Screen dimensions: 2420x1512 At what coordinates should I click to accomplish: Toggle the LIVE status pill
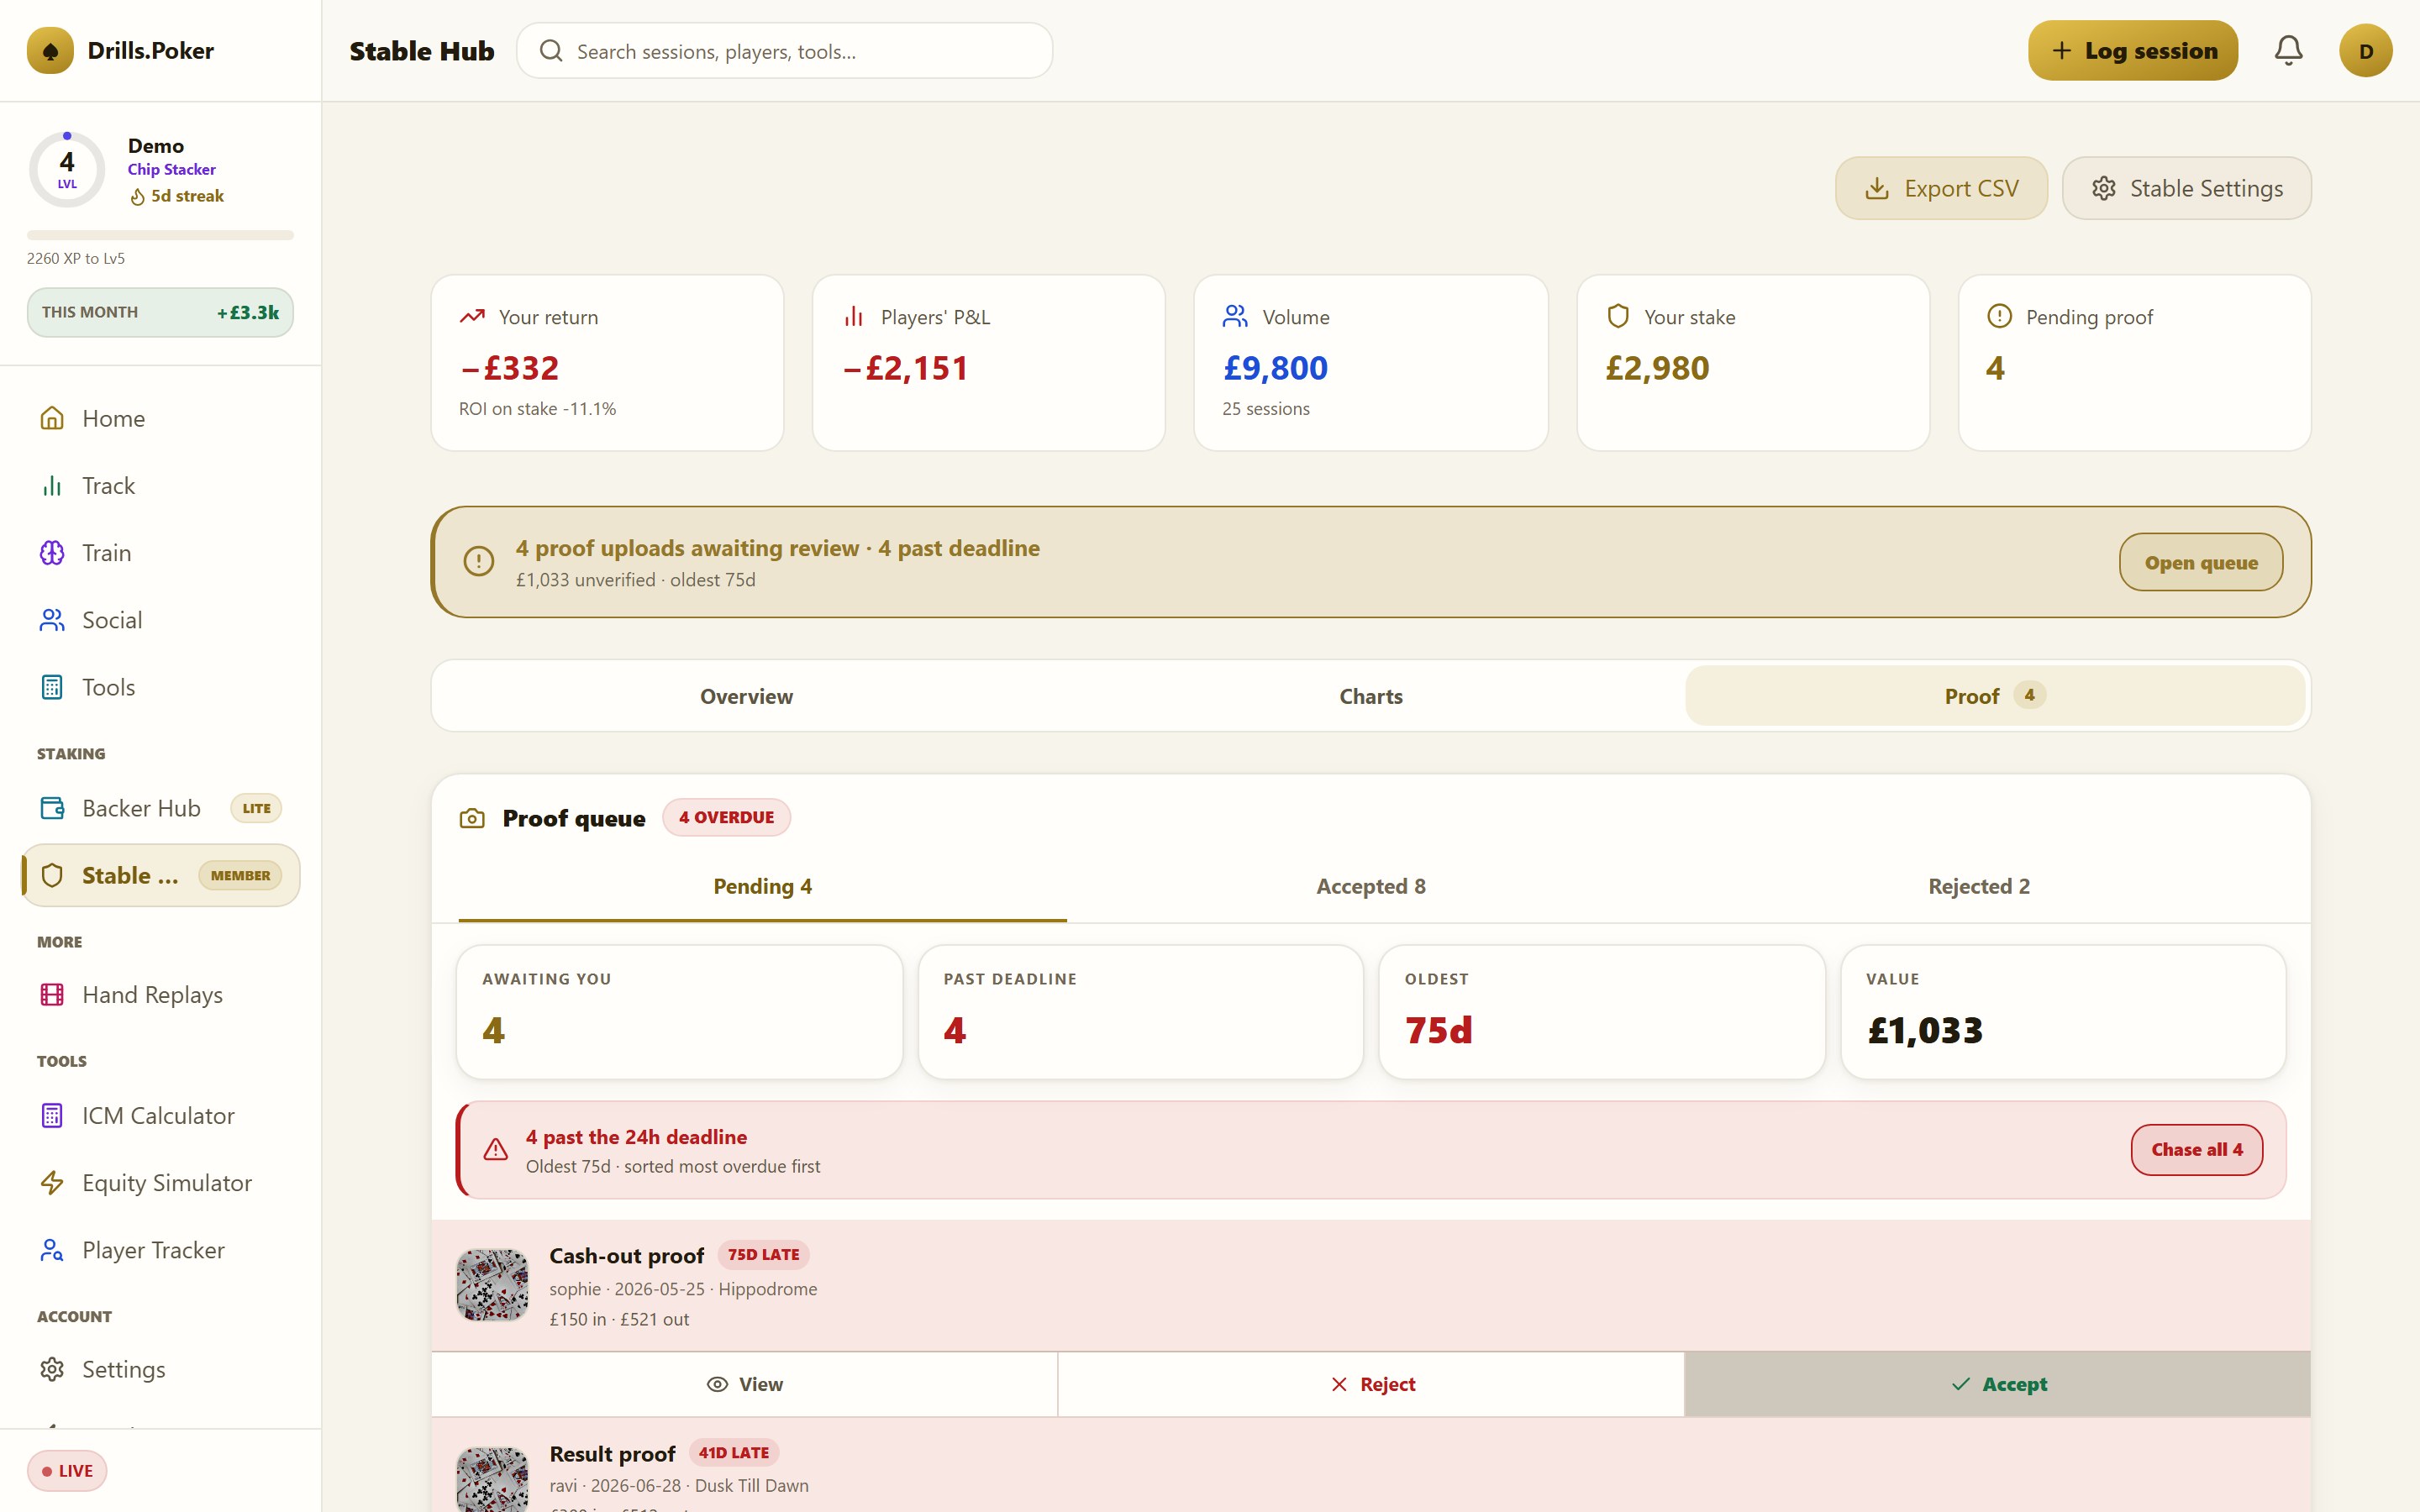pyautogui.click(x=67, y=1470)
